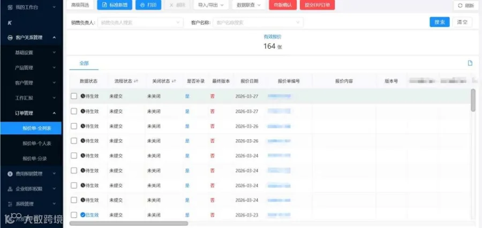Expand the 基础设置 chevron

pos(55,52)
